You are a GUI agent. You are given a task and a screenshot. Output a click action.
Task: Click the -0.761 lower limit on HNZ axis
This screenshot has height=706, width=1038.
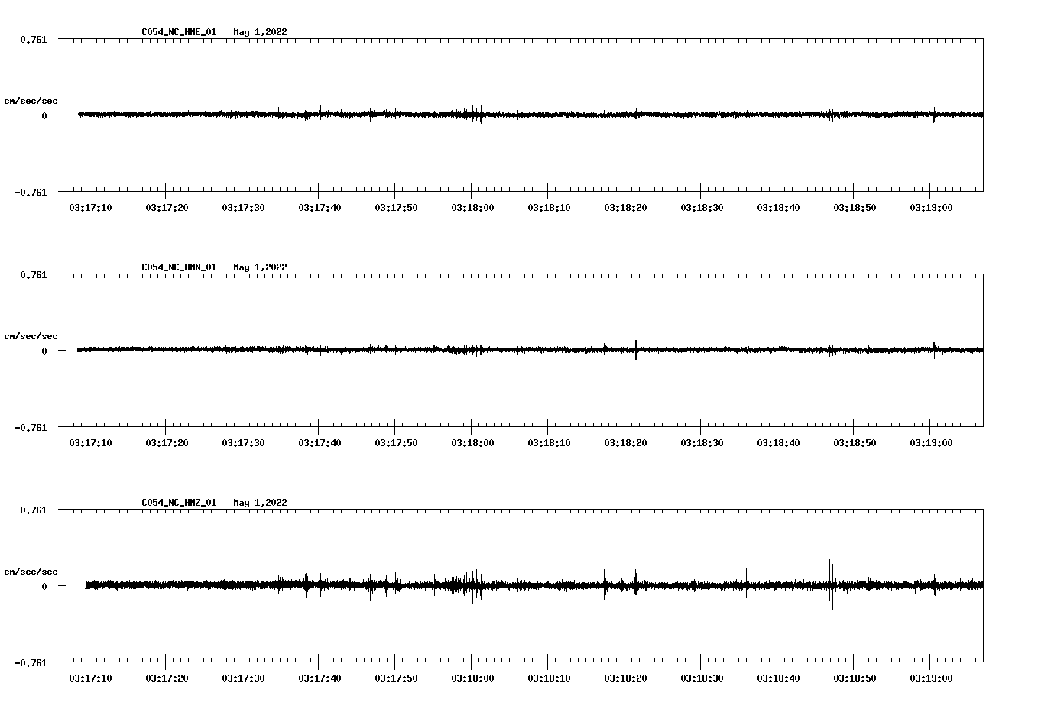(31, 662)
